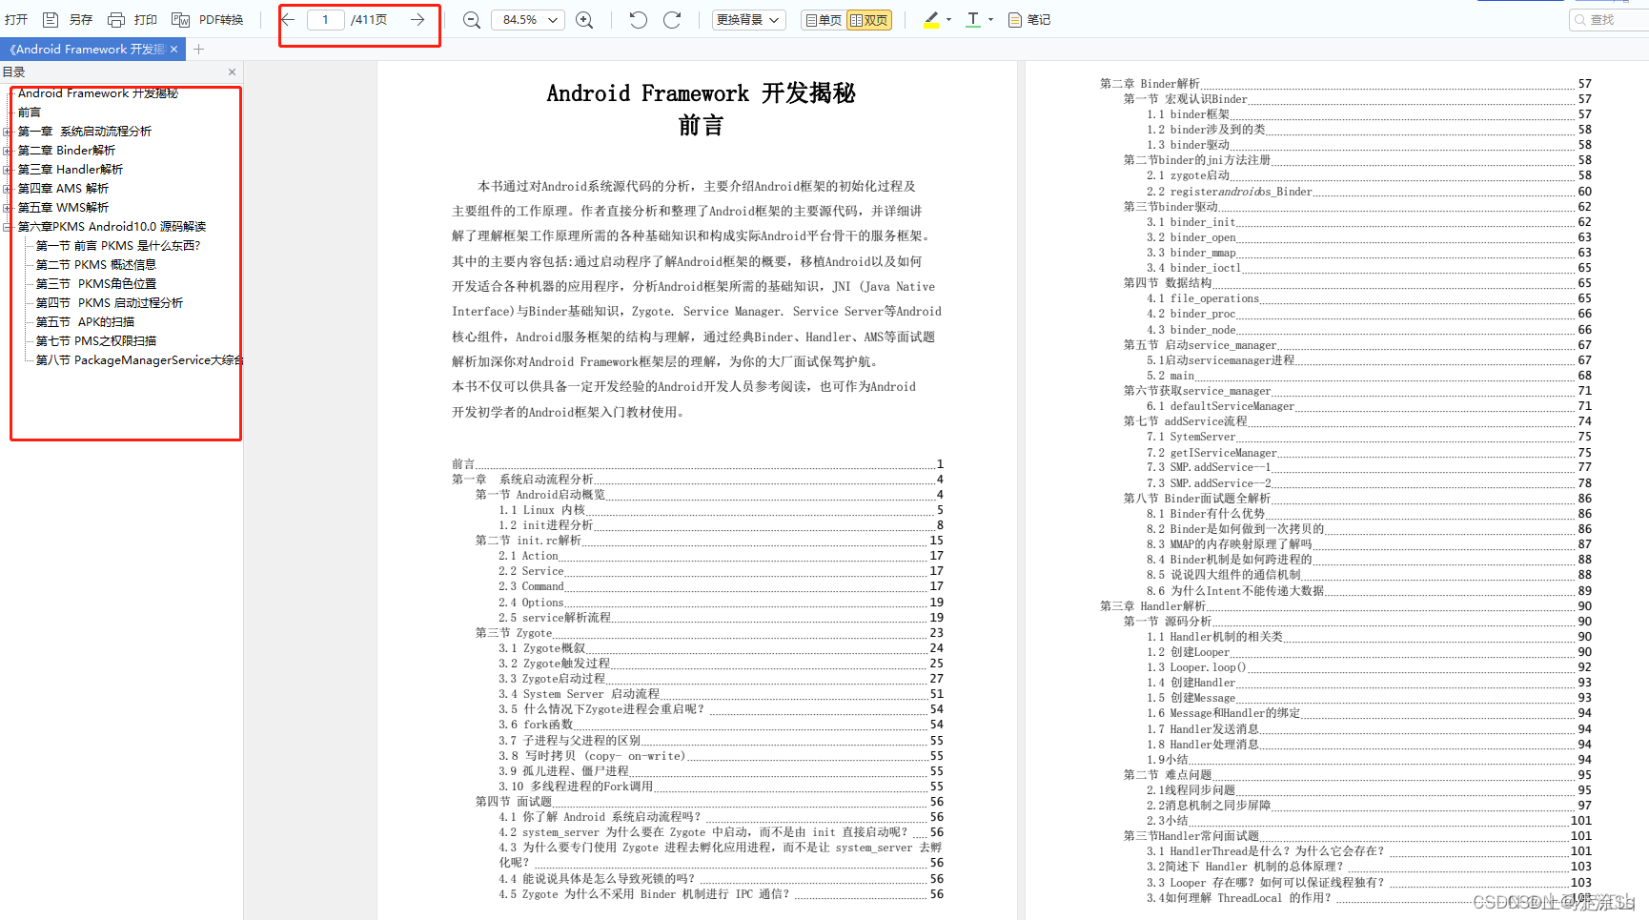Image resolution: width=1649 pixels, height=920 pixels.
Task: Select outline entry 第四节 PKMS 启动过程分析
Action: click(x=108, y=302)
